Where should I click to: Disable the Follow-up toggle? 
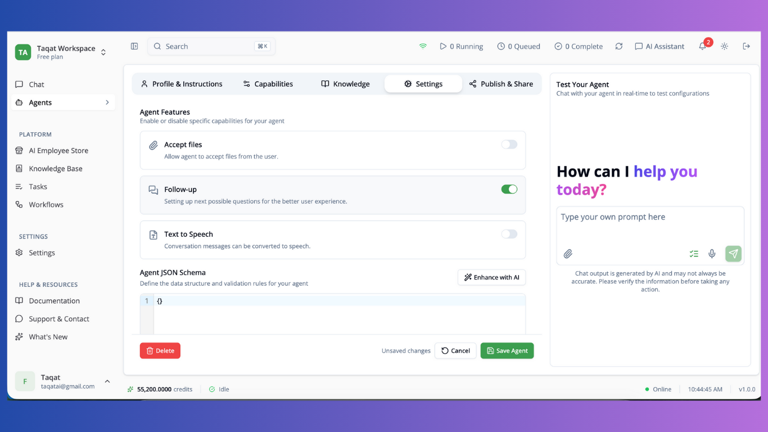click(x=509, y=190)
